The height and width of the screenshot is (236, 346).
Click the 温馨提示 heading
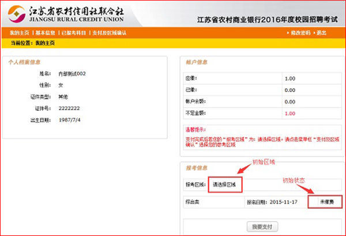click(x=195, y=130)
